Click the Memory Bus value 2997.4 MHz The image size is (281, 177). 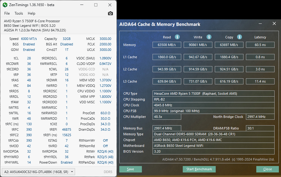coord(167,128)
